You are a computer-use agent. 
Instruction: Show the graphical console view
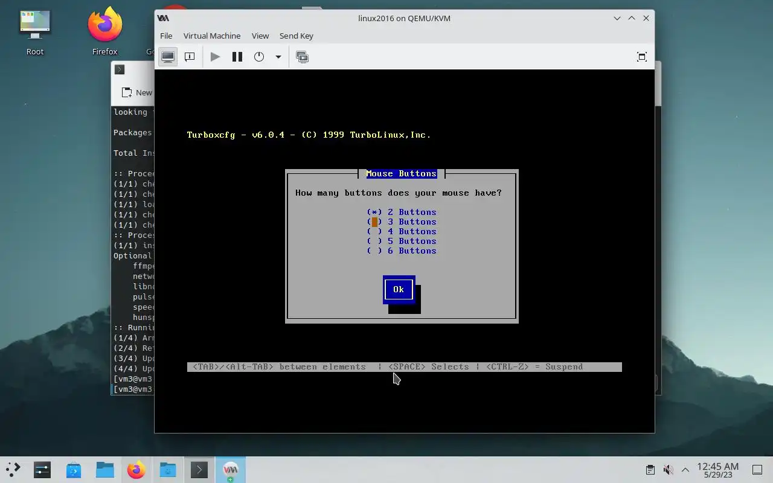click(x=168, y=57)
